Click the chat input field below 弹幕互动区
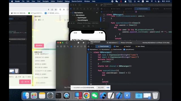 coord(45,83)
